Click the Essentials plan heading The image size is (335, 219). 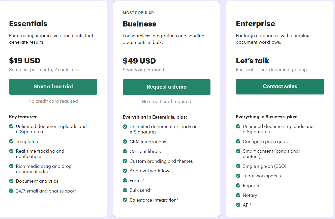point(28,24)
